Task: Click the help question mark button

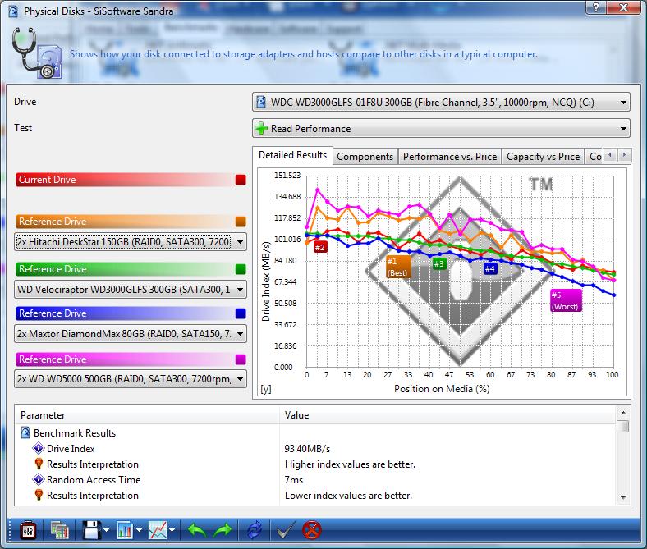Action: (x=596, y=7)
